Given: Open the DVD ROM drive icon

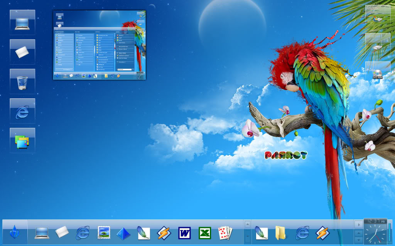Looking at the screenshot, I should point(377,73).
